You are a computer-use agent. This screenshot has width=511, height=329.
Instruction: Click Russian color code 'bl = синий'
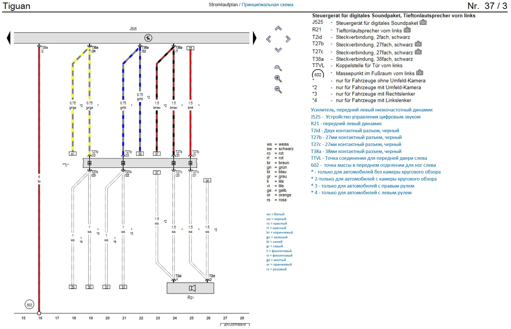point(274,242)
